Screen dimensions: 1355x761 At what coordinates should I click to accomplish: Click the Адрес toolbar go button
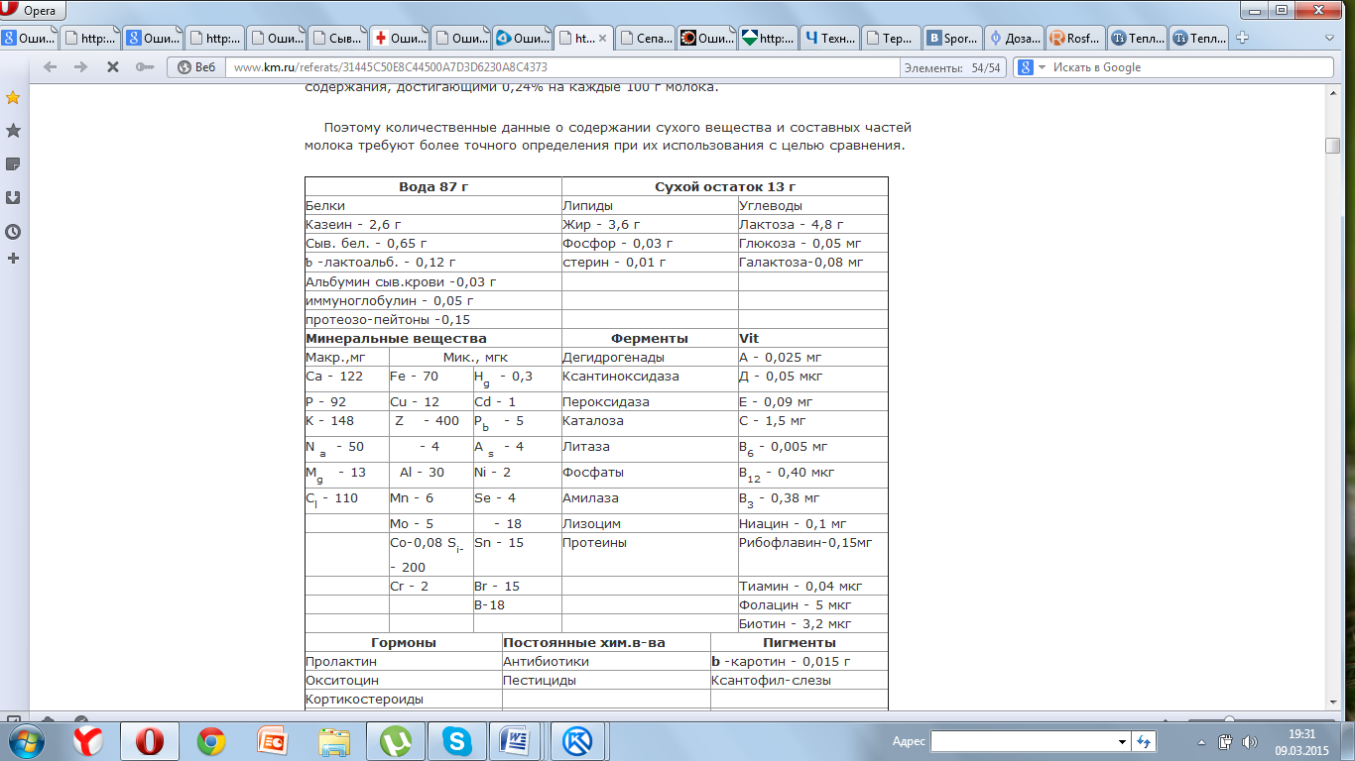[1145, 741]
